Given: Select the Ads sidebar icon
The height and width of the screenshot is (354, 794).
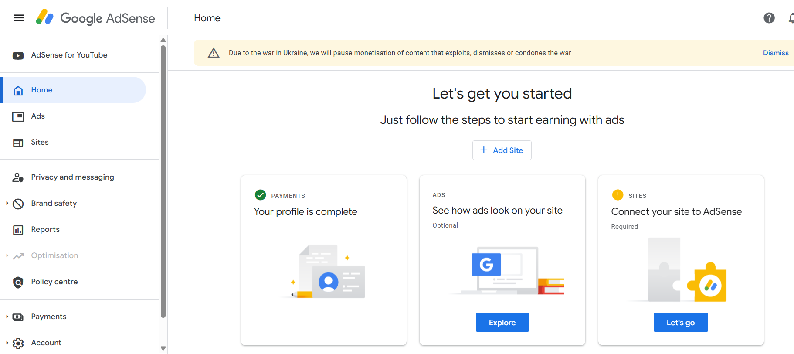Looking at the screenshot, I should coord(18,116).
